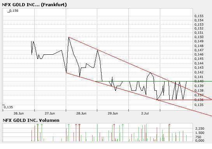Viewport: 212px width, 149px height.
Task: Click the 29.Jun date label
Action: (x=113, y=113)
